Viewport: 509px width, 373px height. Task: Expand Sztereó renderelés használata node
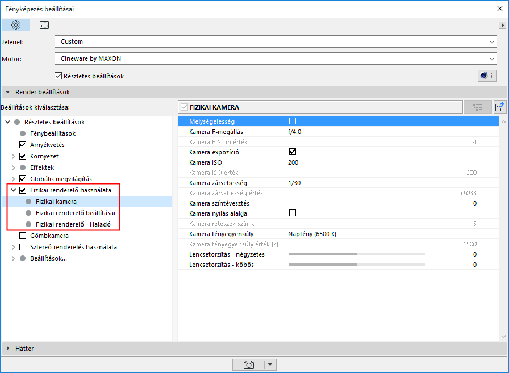tap(13, 247)
